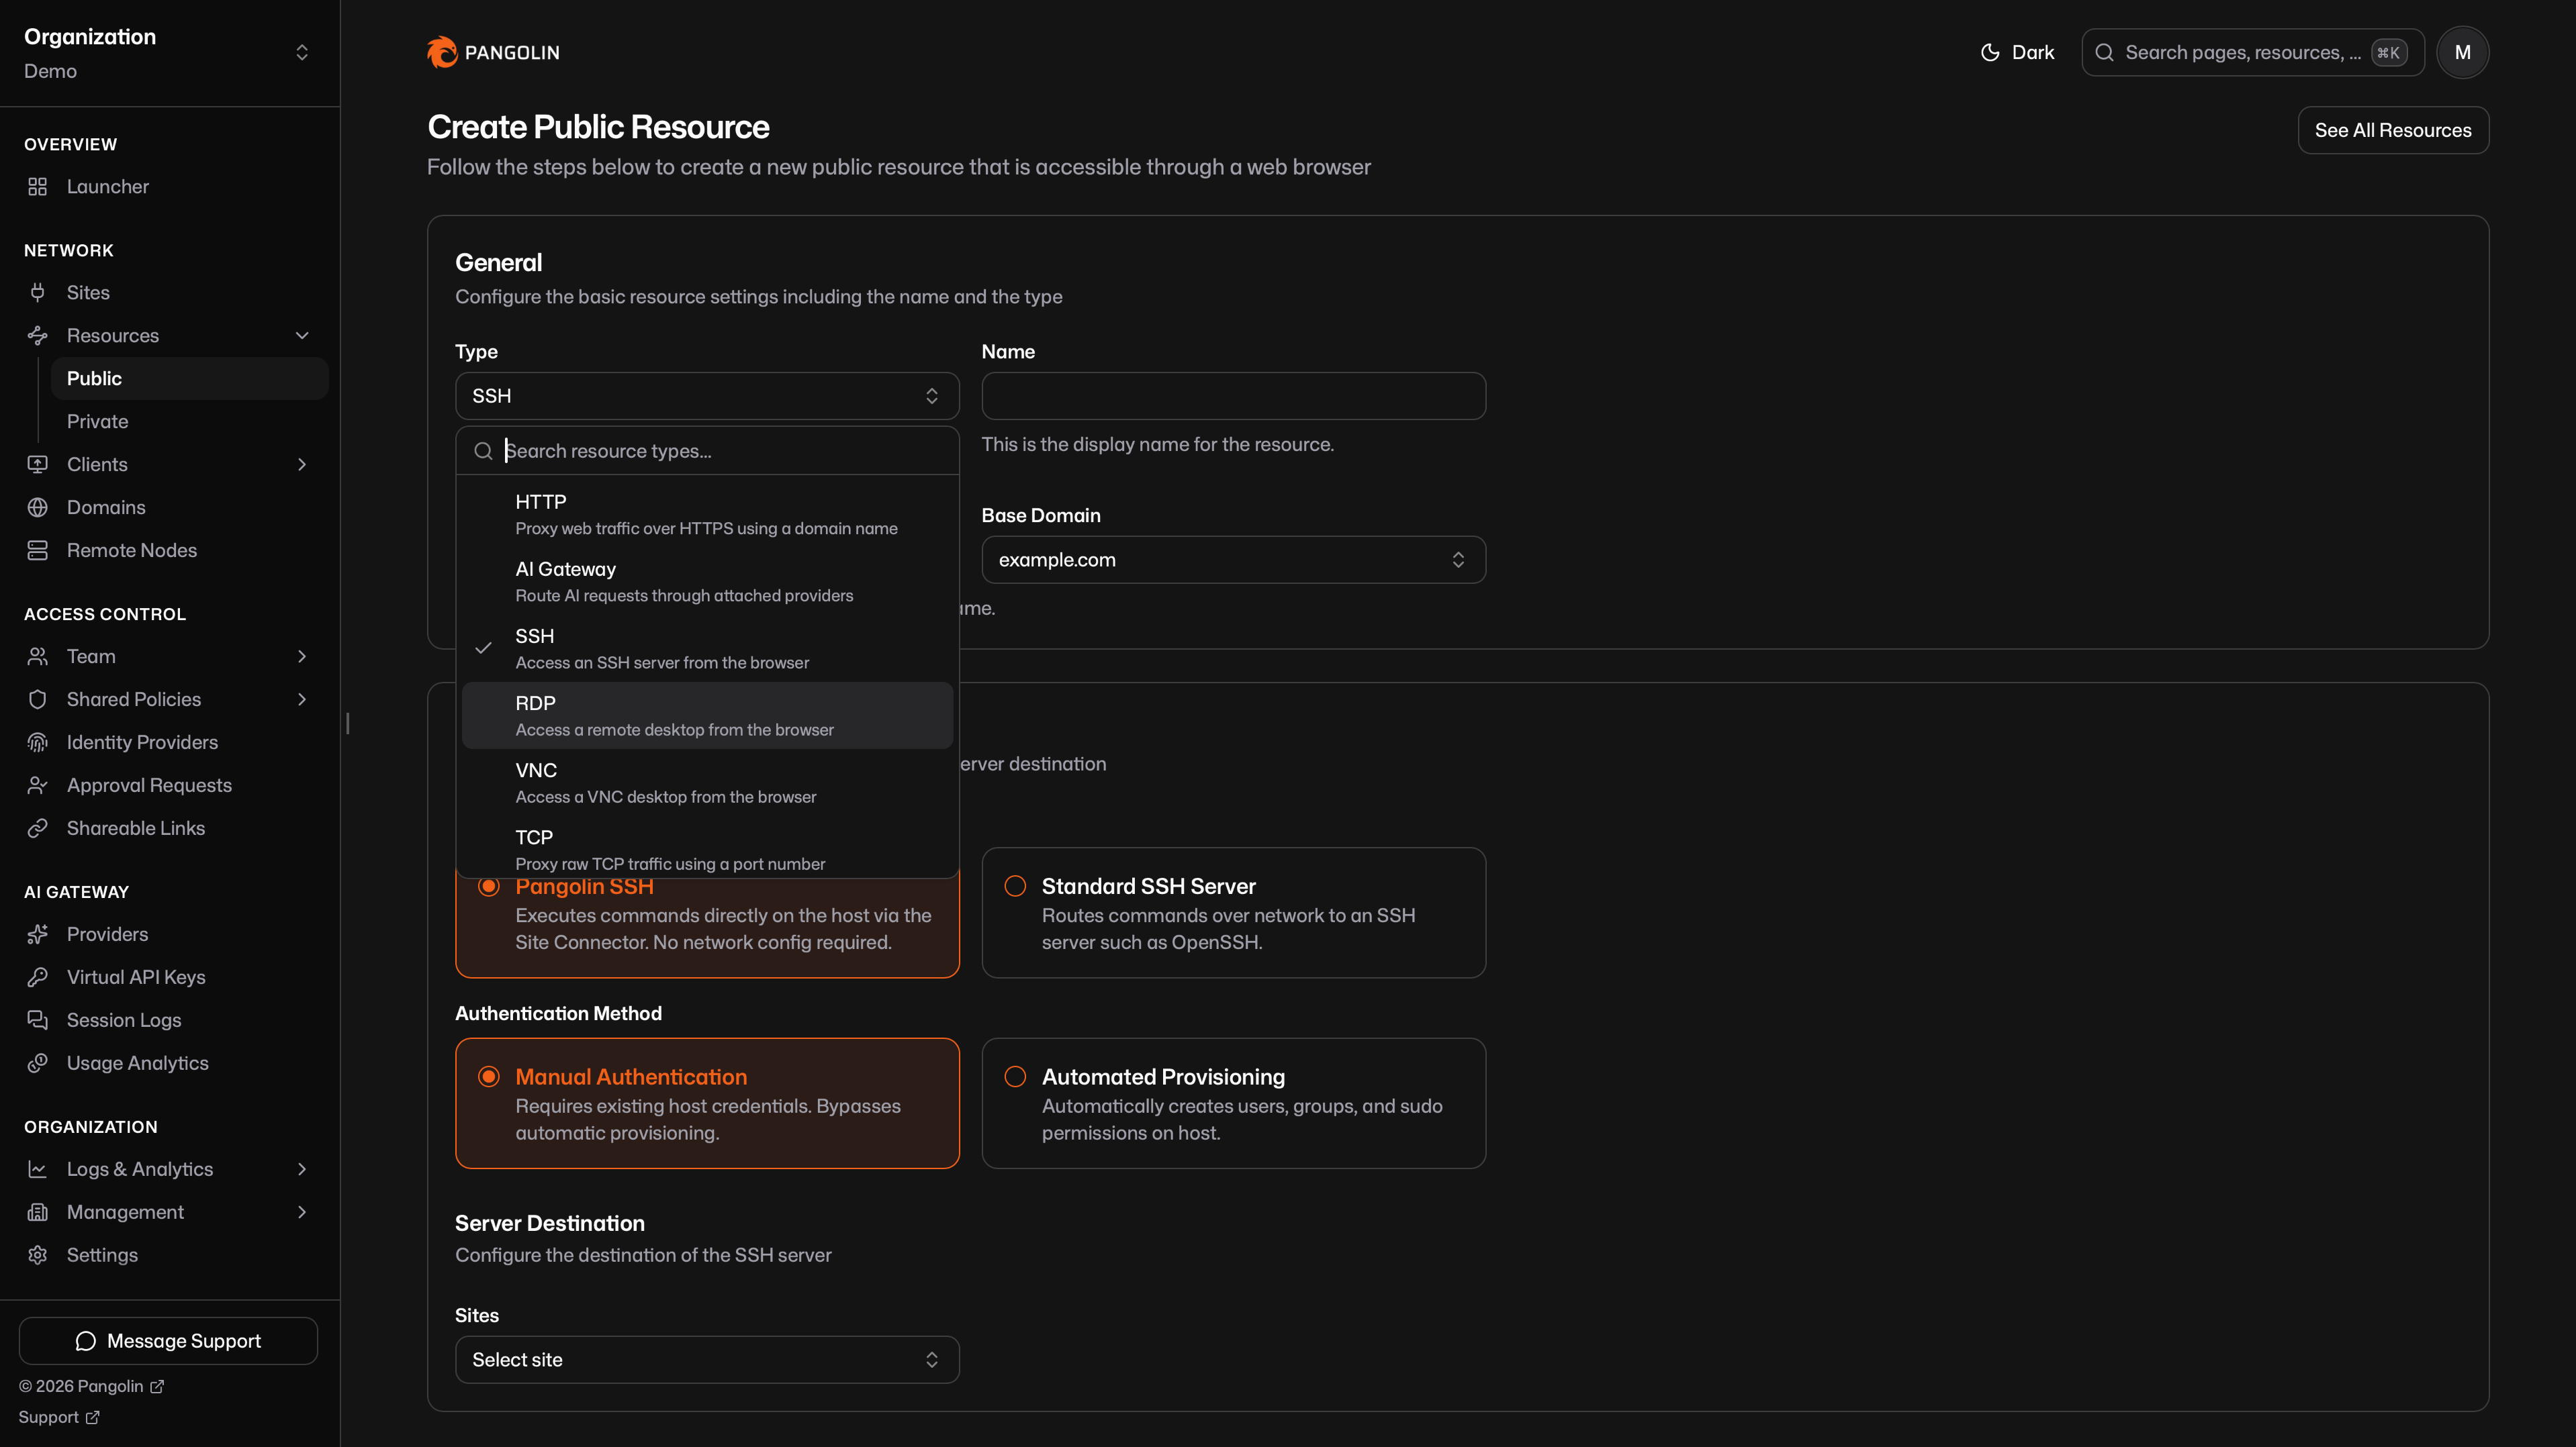This screenshot has width=2576, height=1447.
Task: Select the Standard SSH Server radio option
Action: click(x=1015, y=887)
